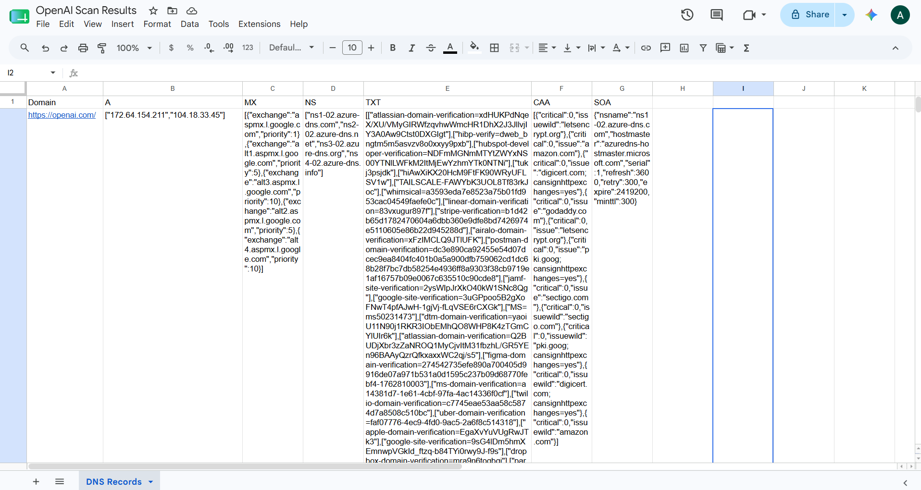Check the cloud save status icon
921x490 pixels.
pyautogui.click(x=192, y=11)
